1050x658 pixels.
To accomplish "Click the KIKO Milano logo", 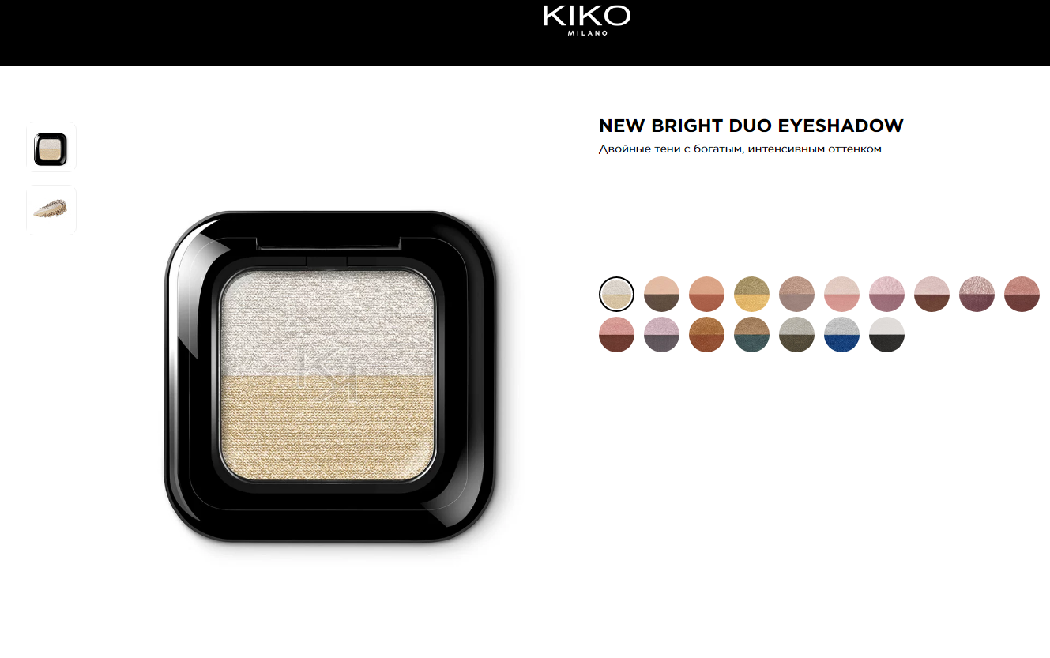I will 586,20.
